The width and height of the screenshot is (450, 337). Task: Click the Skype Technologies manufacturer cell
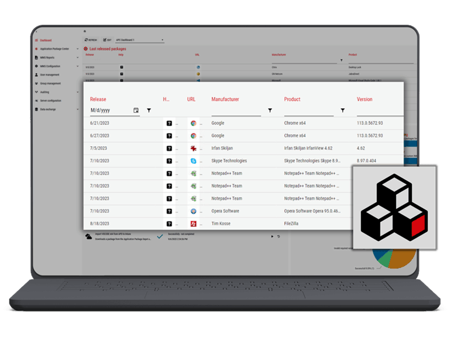pyautogui.click(x=229, y=161)
